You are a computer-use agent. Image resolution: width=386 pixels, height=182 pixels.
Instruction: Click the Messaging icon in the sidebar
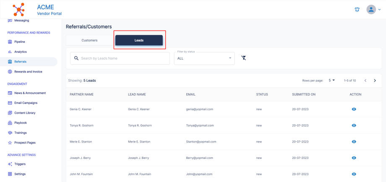pos(10,21)
